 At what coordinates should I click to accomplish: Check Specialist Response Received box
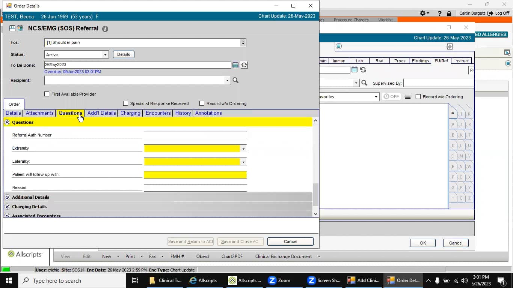(126, 103)
